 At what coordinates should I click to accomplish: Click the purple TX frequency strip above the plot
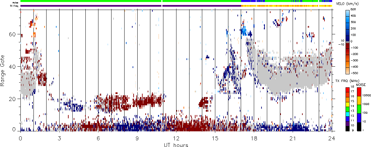tap(131, 6)
